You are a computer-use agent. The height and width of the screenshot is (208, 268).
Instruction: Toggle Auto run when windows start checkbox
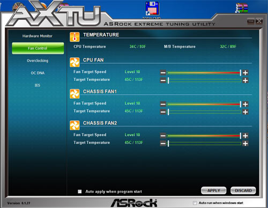tap(195, 203)
